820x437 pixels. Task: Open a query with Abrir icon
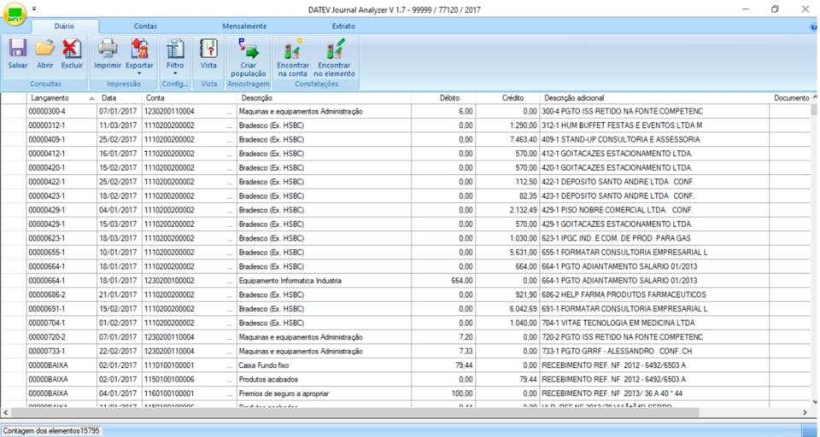[44, 49]
